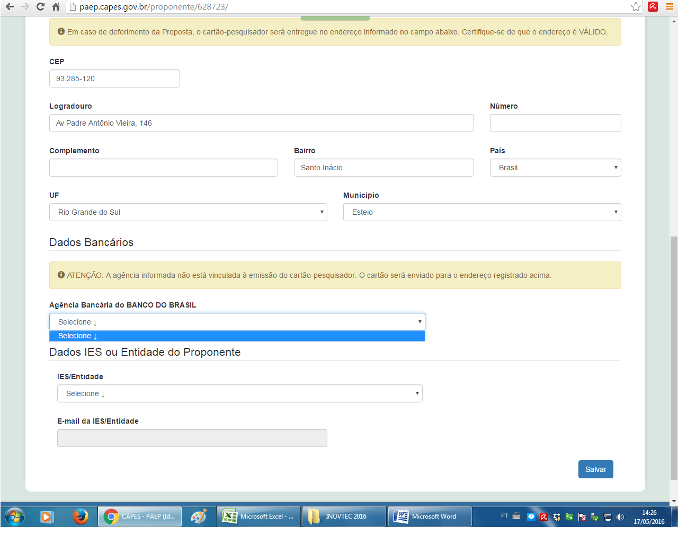Open Windows Media Player taskbar icon

(47, 516)
